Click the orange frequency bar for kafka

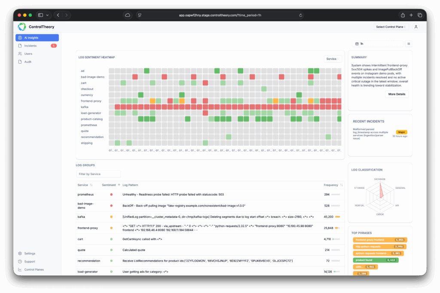(337, 217)
